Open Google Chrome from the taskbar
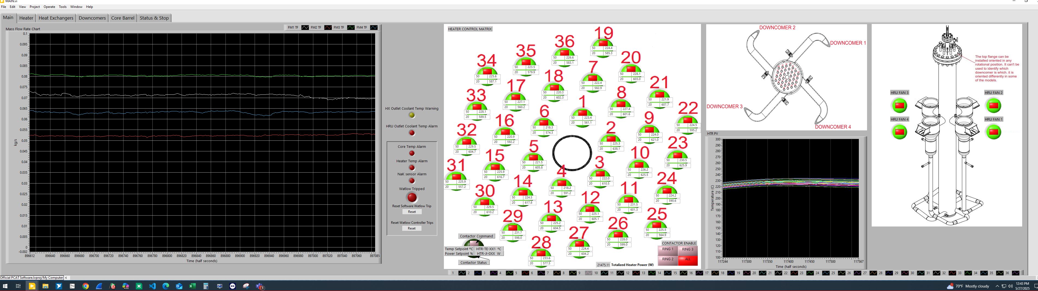The height and width of the screenshot is (291, 1038). tap(85, 286)
